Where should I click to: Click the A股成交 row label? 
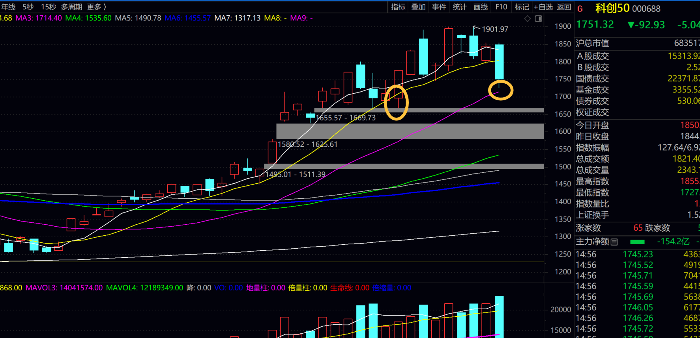click(x=593, y=56)
